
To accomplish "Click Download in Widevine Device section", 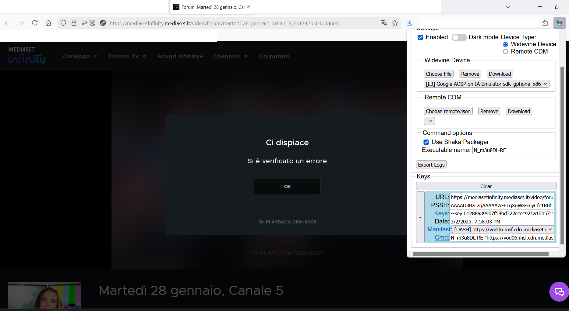I will click(x=500, y=74).
